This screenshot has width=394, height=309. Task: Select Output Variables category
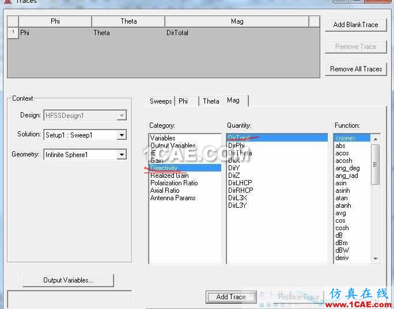(185, 146)
